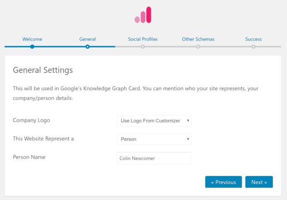Click the gray progress bar before Success

226,47
